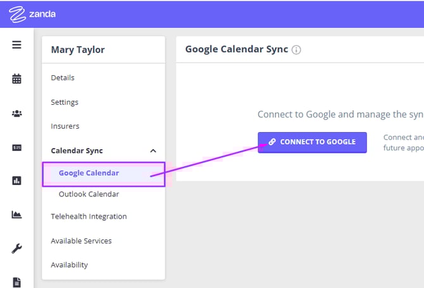Open the wrench tools icon
The image size is (424, 288).
point(16,249)
